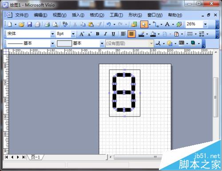Click the Paste clipboard icon
This screenshot has width=222, height=171.
91,24
